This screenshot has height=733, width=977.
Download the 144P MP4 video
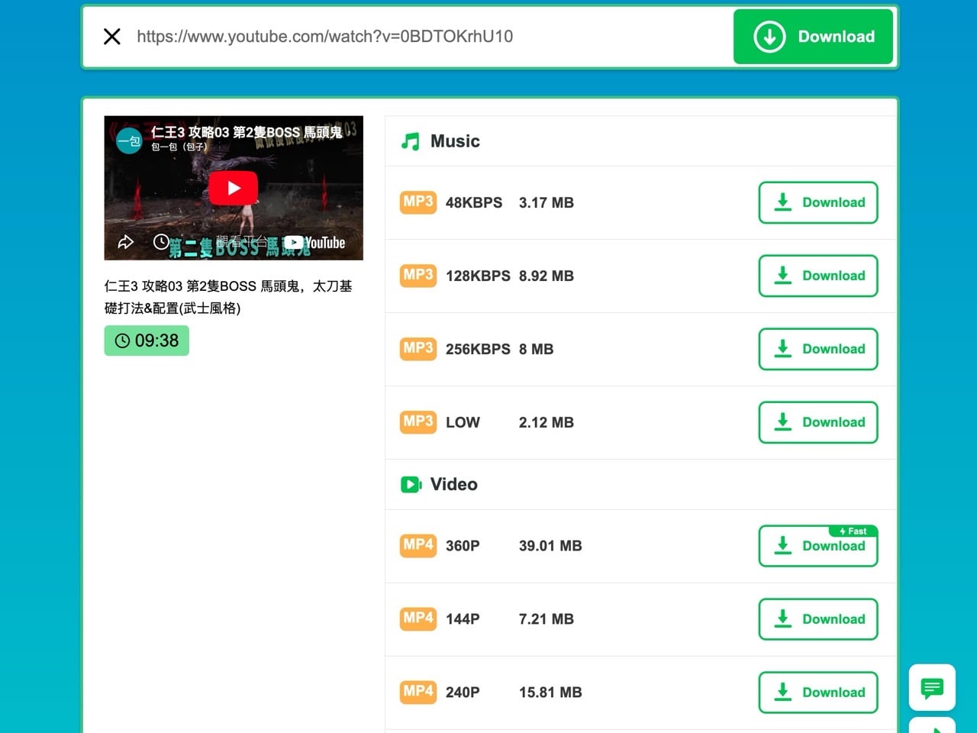[x=817, y=620]
